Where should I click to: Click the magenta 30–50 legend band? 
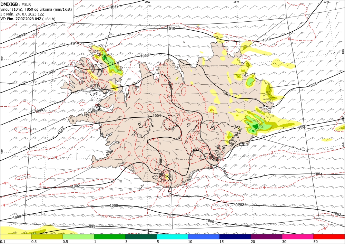coord(298,236)
